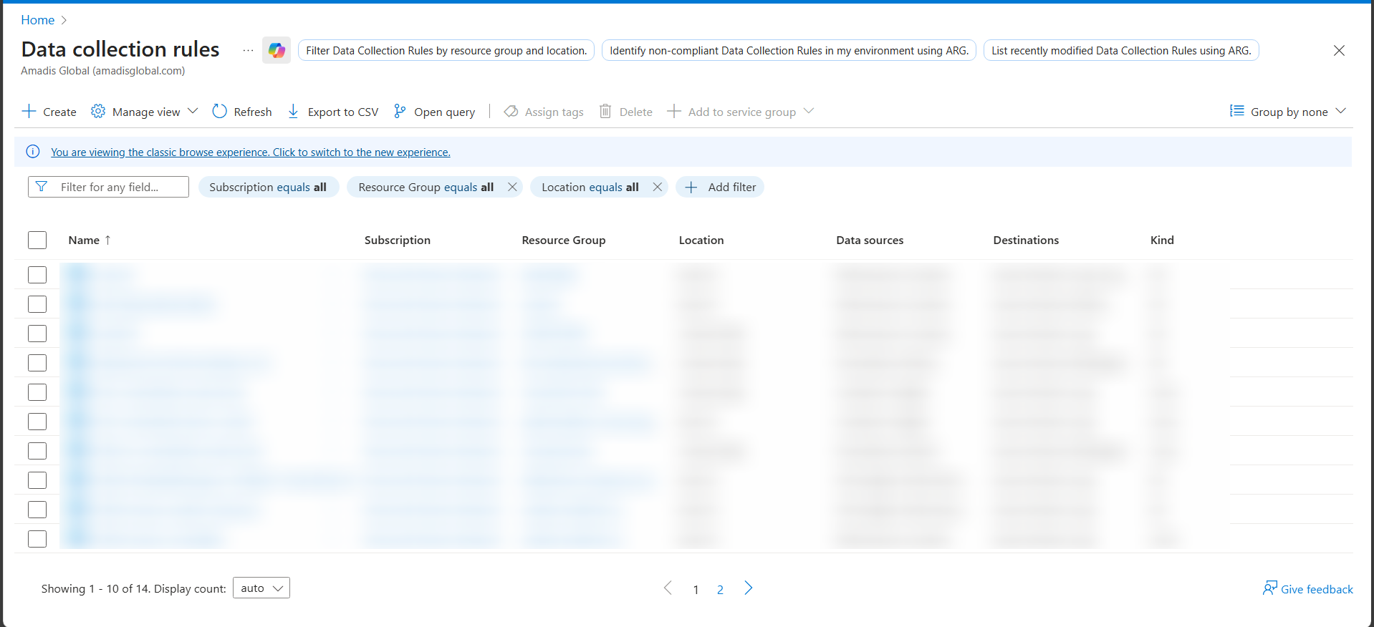Open the Group by none dropdown
This screenshot has height=627, width=1374.
coord(1288,112)
